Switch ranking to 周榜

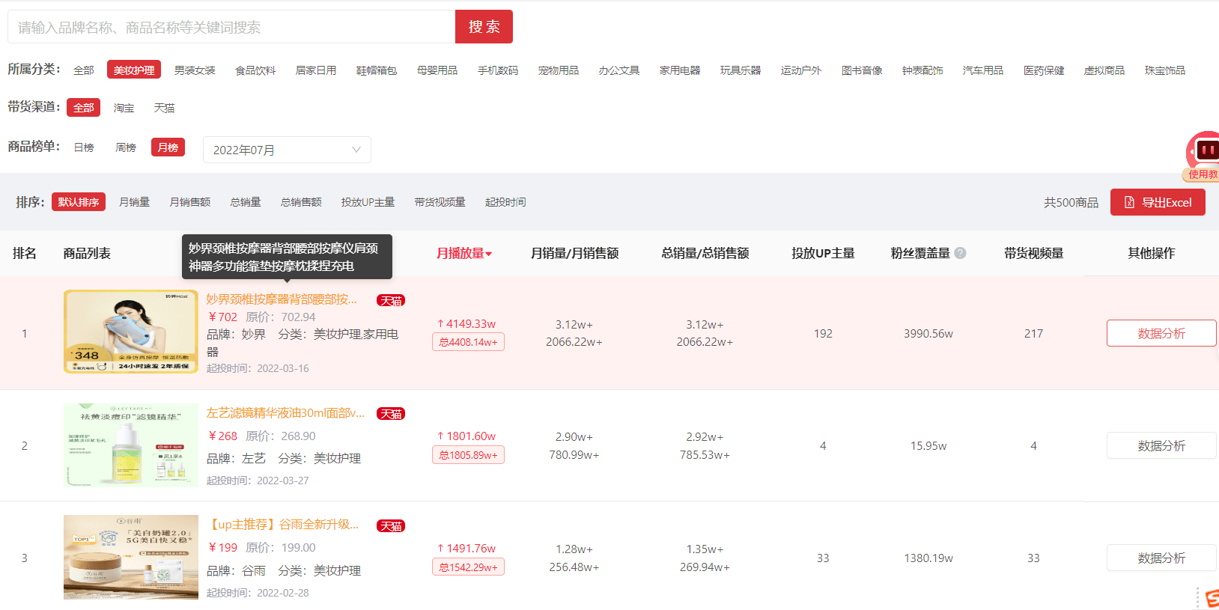pos(126,147)
